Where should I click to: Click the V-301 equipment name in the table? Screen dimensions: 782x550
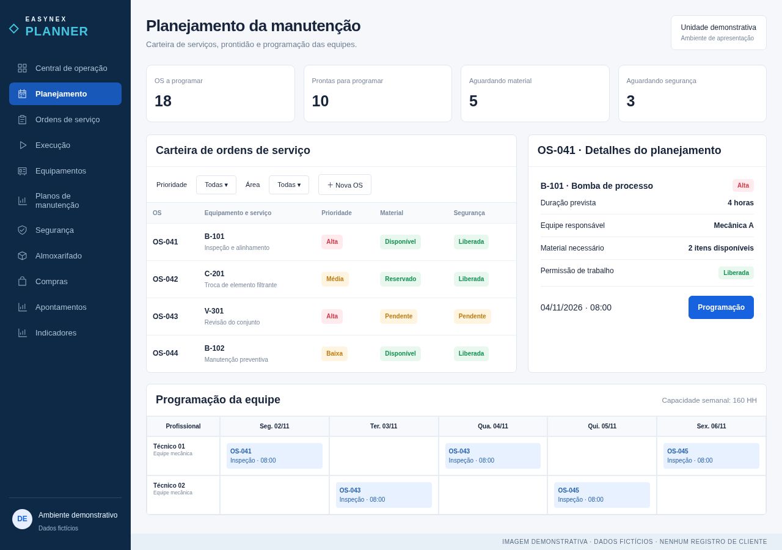[x=214, y=311]
